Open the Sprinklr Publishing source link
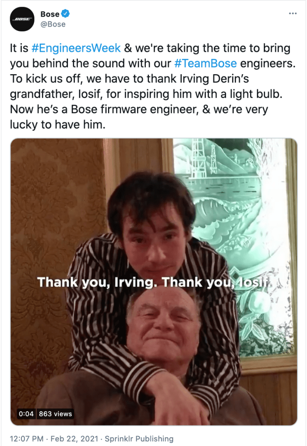 [139, 438]
